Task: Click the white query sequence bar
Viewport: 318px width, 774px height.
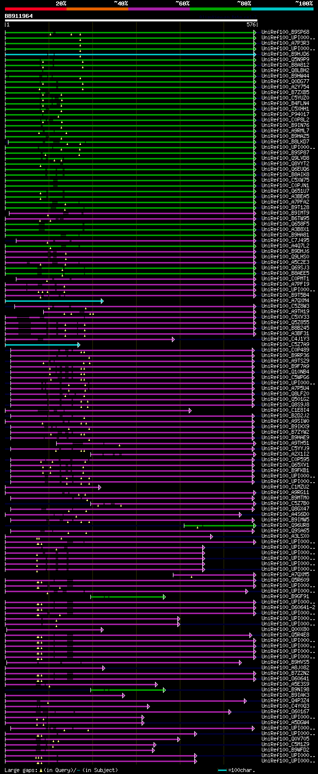Action: (131, 20)
